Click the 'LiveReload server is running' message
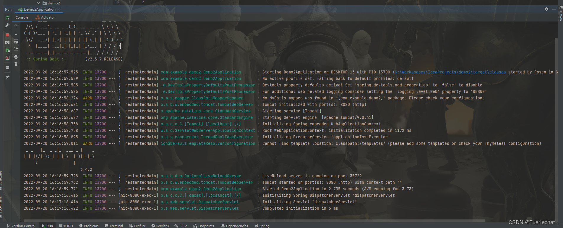Screen dimensions: 563x228 tap(312, 176)
